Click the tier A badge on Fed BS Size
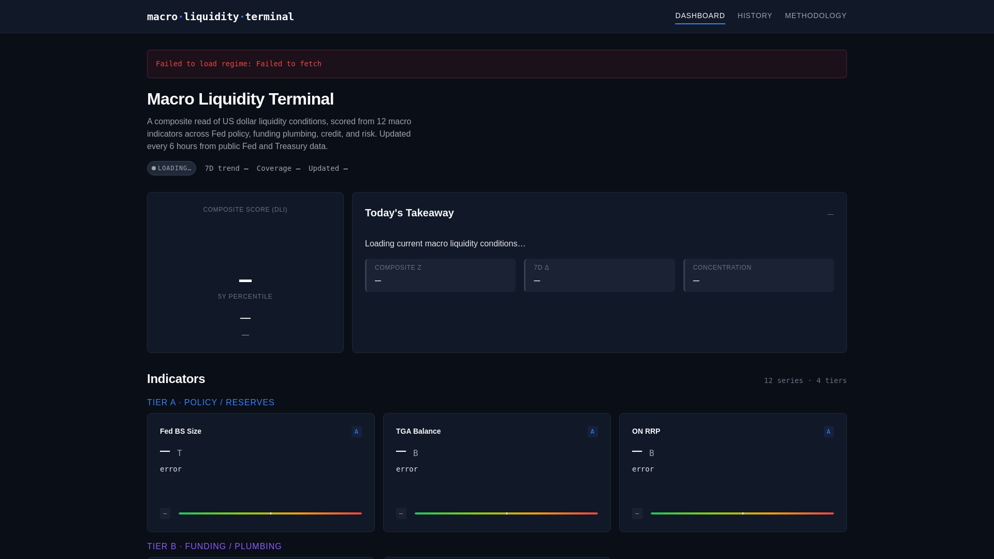Image resolution: width=994 pixels, height=559 pixels. click(357, 432)
